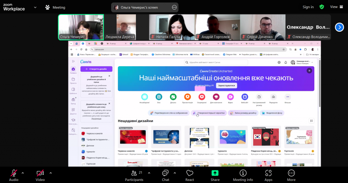Open Canva notifications bell
The image size is (348, 183).
pyautogui.click(x=285, y=62)
